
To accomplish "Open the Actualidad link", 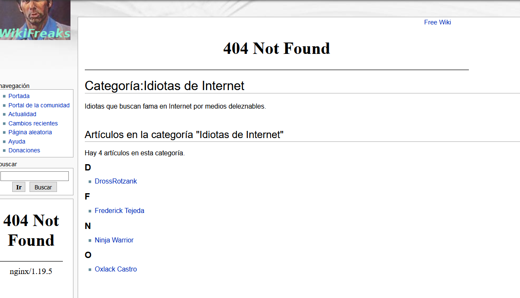I will (x=22, y=114).
